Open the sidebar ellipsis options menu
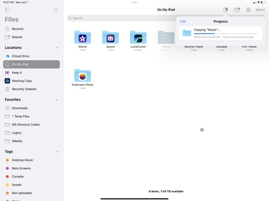Screen dimensions: 269x201 tap(56, 10)
